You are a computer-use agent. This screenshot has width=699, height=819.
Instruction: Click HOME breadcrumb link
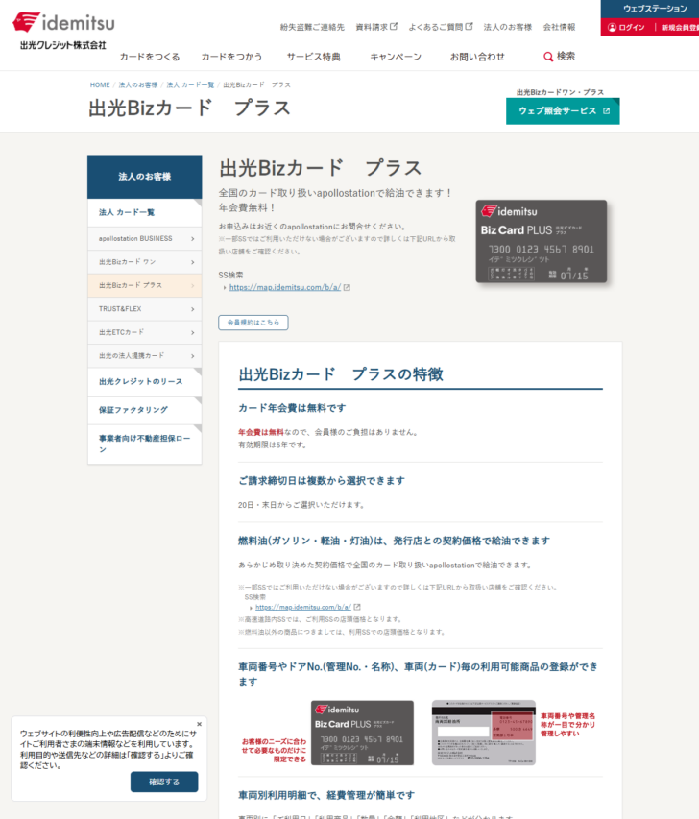click(x=100, y=84)
